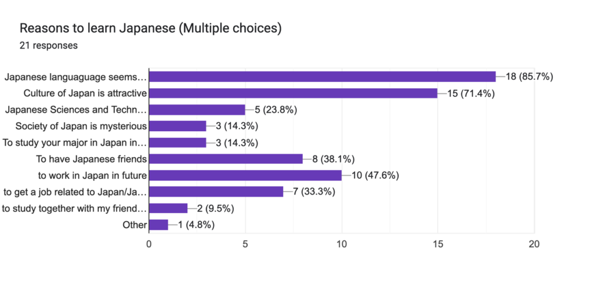Click the "To study your major in Japan in…" label

coord(75,143)
